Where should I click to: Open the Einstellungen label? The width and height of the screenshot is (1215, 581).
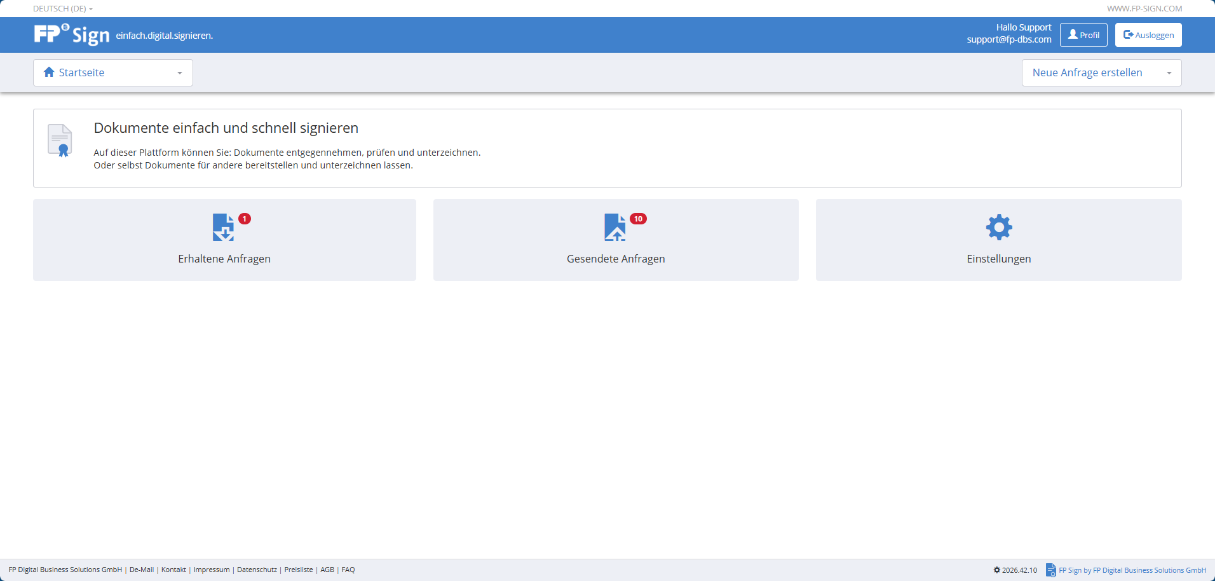(999, 259)
